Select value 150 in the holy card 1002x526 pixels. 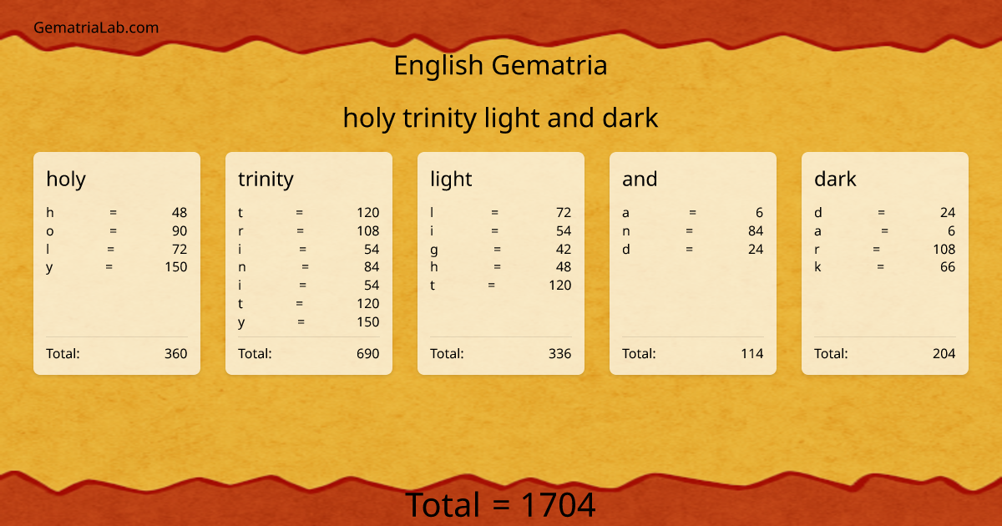coord(176,267)
